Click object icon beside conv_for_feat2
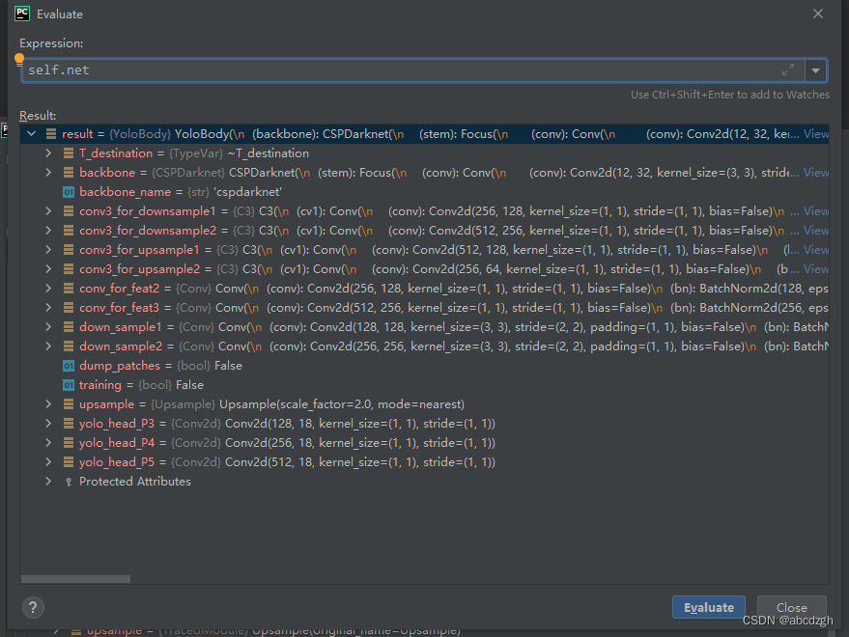The width and height of the screenshot is (849, 637). 69,289
